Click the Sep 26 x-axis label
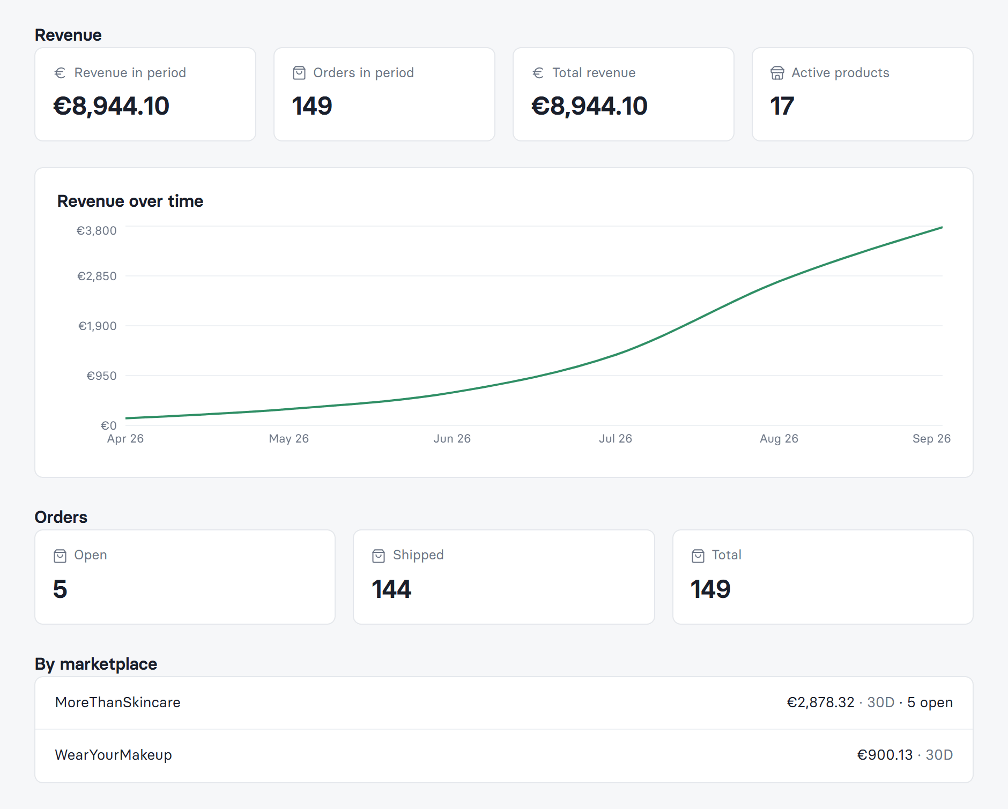1008x809 pixels. click(x=932, y=439)
